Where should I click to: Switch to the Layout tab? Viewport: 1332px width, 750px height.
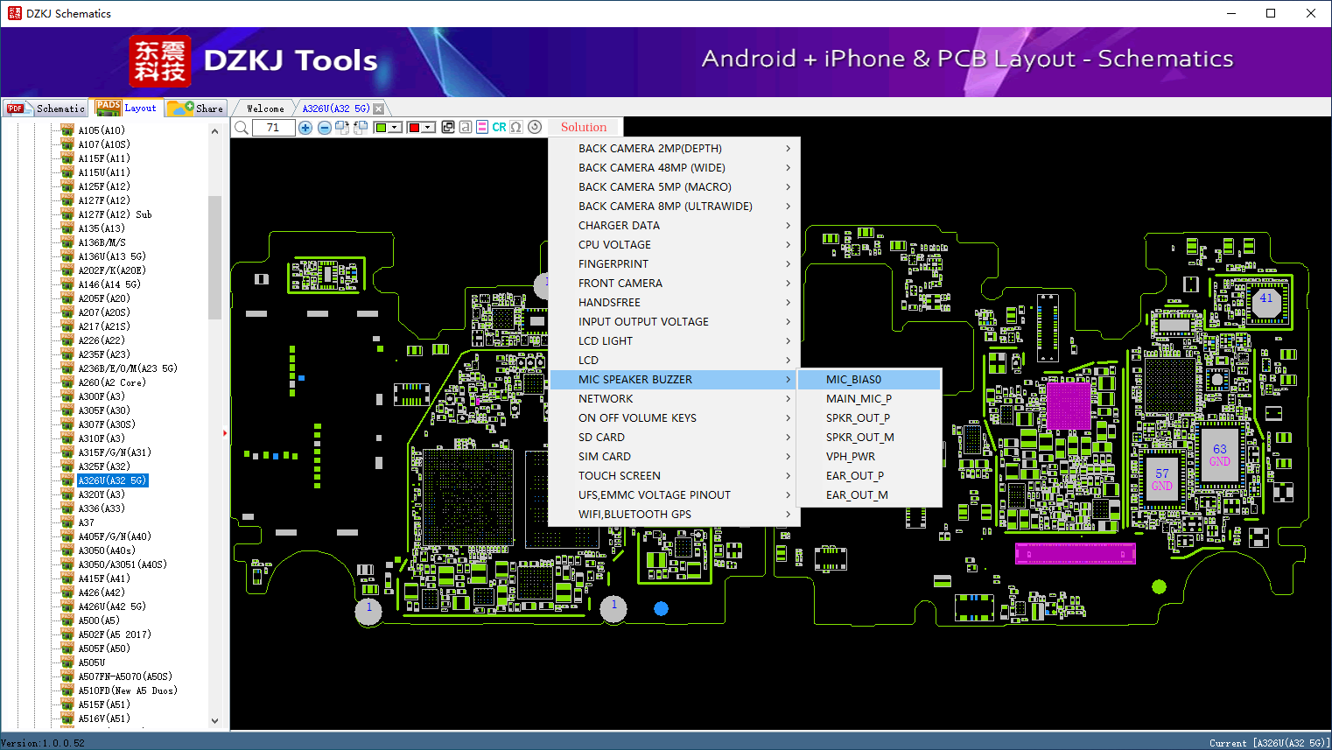[x=127, y=108]
